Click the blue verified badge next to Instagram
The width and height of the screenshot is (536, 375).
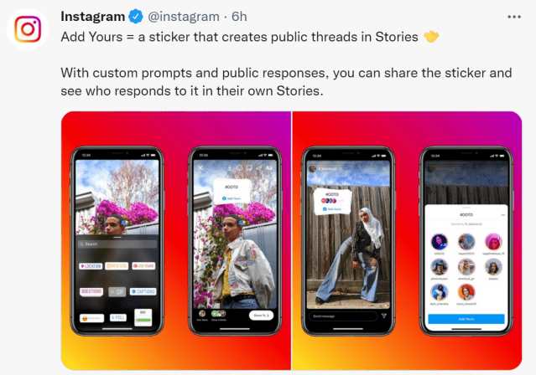[x=136, y=17]
